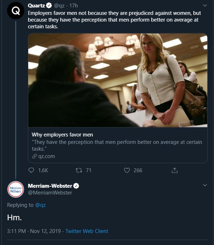
Task: Open Merriam-Webster profile avatar
Action: point(15,189)
